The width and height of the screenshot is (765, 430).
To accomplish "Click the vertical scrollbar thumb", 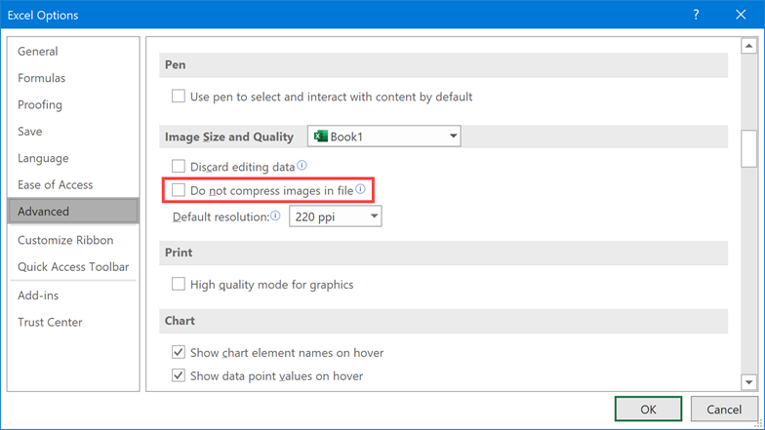I will tap(749, 149).
